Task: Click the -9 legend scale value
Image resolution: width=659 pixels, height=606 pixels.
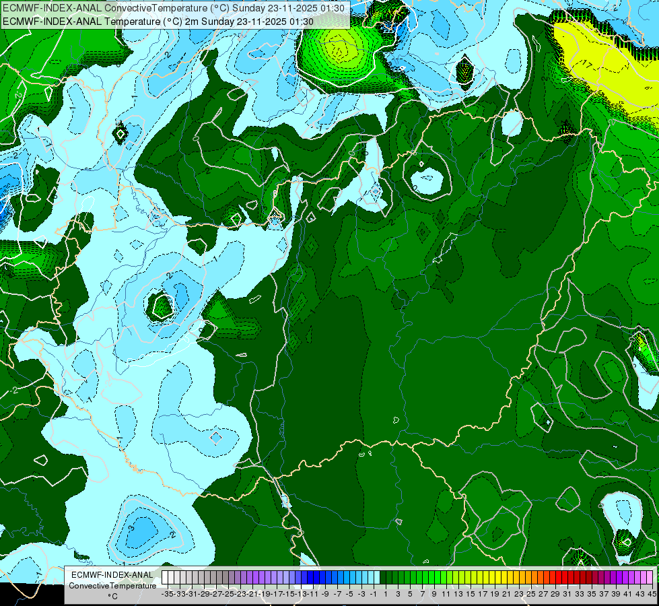Action: point(325,595)
